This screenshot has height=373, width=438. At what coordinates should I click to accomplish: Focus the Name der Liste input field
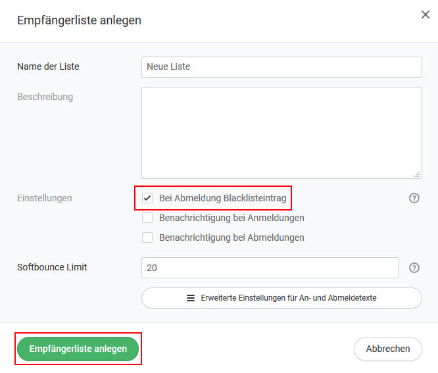281,67
